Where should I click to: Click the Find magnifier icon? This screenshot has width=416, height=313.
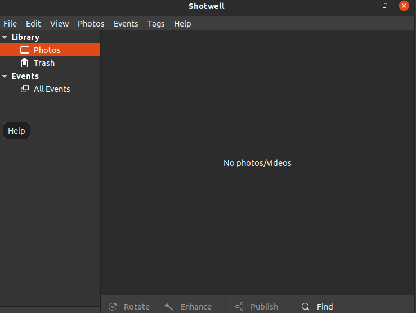pos(305,307)
